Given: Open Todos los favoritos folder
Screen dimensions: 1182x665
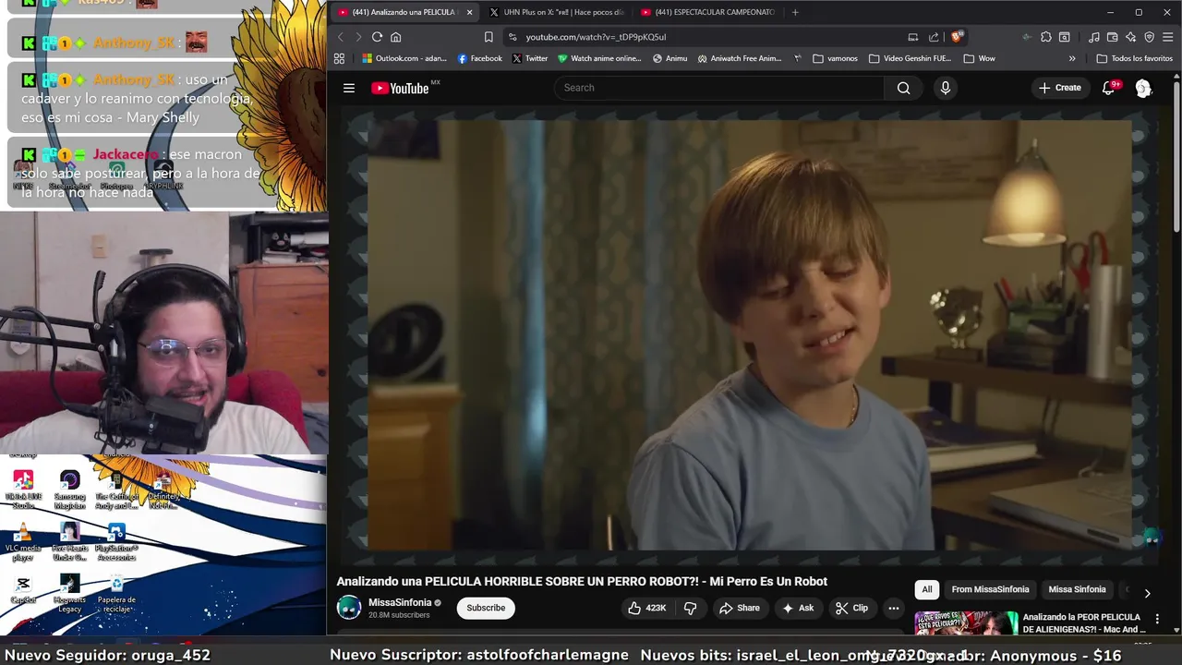Looking at the screenshot, I should pyautogui.click(x=1134, y=58).
